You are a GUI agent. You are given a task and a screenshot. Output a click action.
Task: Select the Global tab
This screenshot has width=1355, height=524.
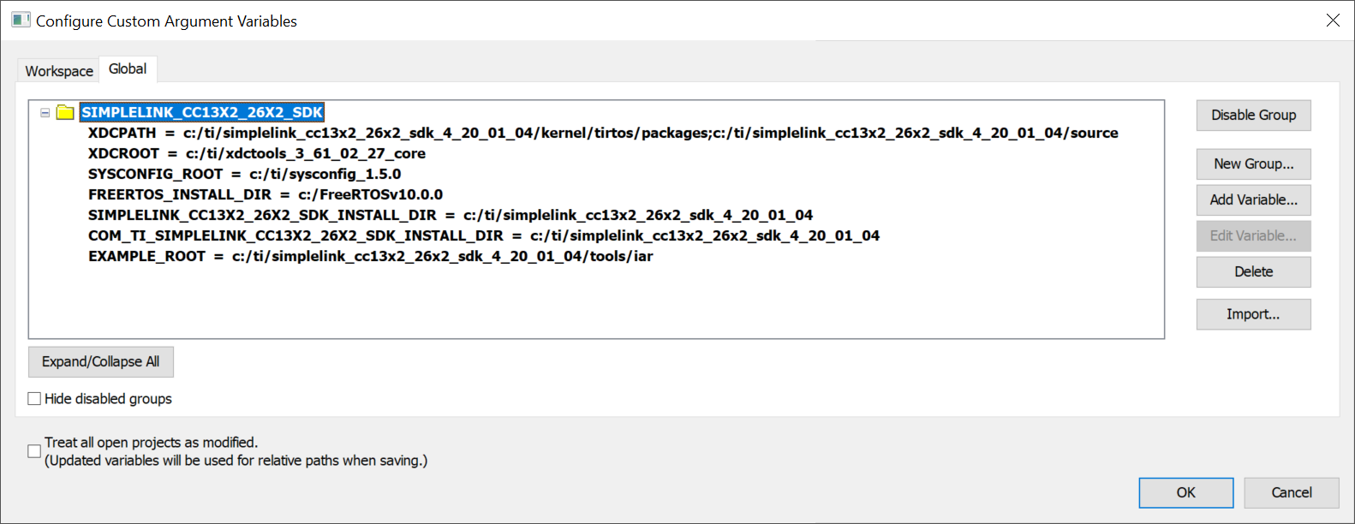pyautogui.click(x=128, y=68)
